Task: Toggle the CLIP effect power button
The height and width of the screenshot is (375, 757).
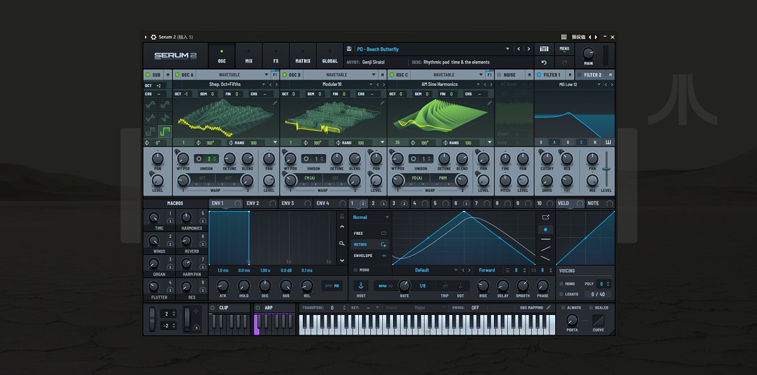Action: (213, 307)
